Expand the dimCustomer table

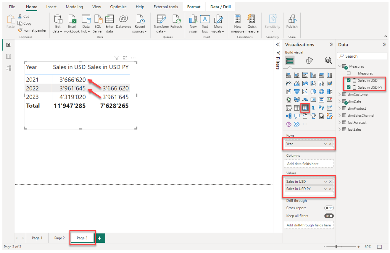[340, 94]
